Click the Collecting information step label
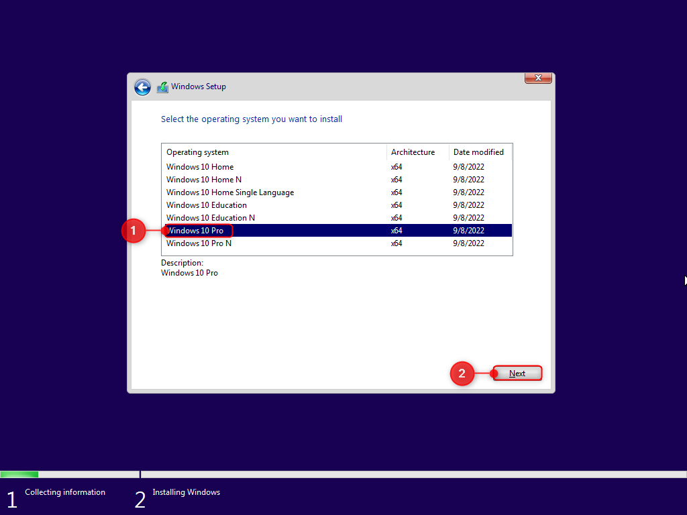 tap(65, 492)
